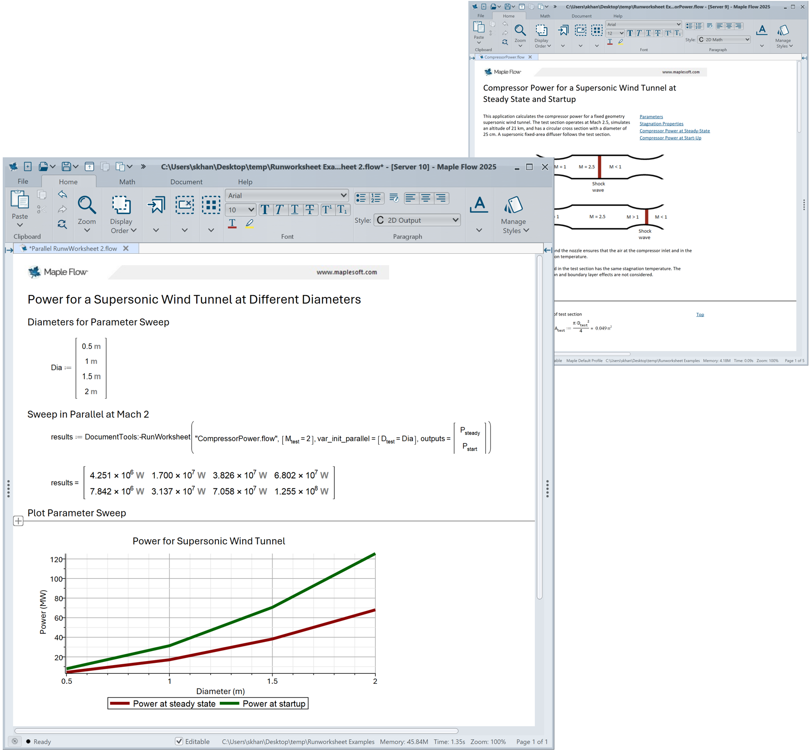Open the Arial font name dropdown

point(287,196)
